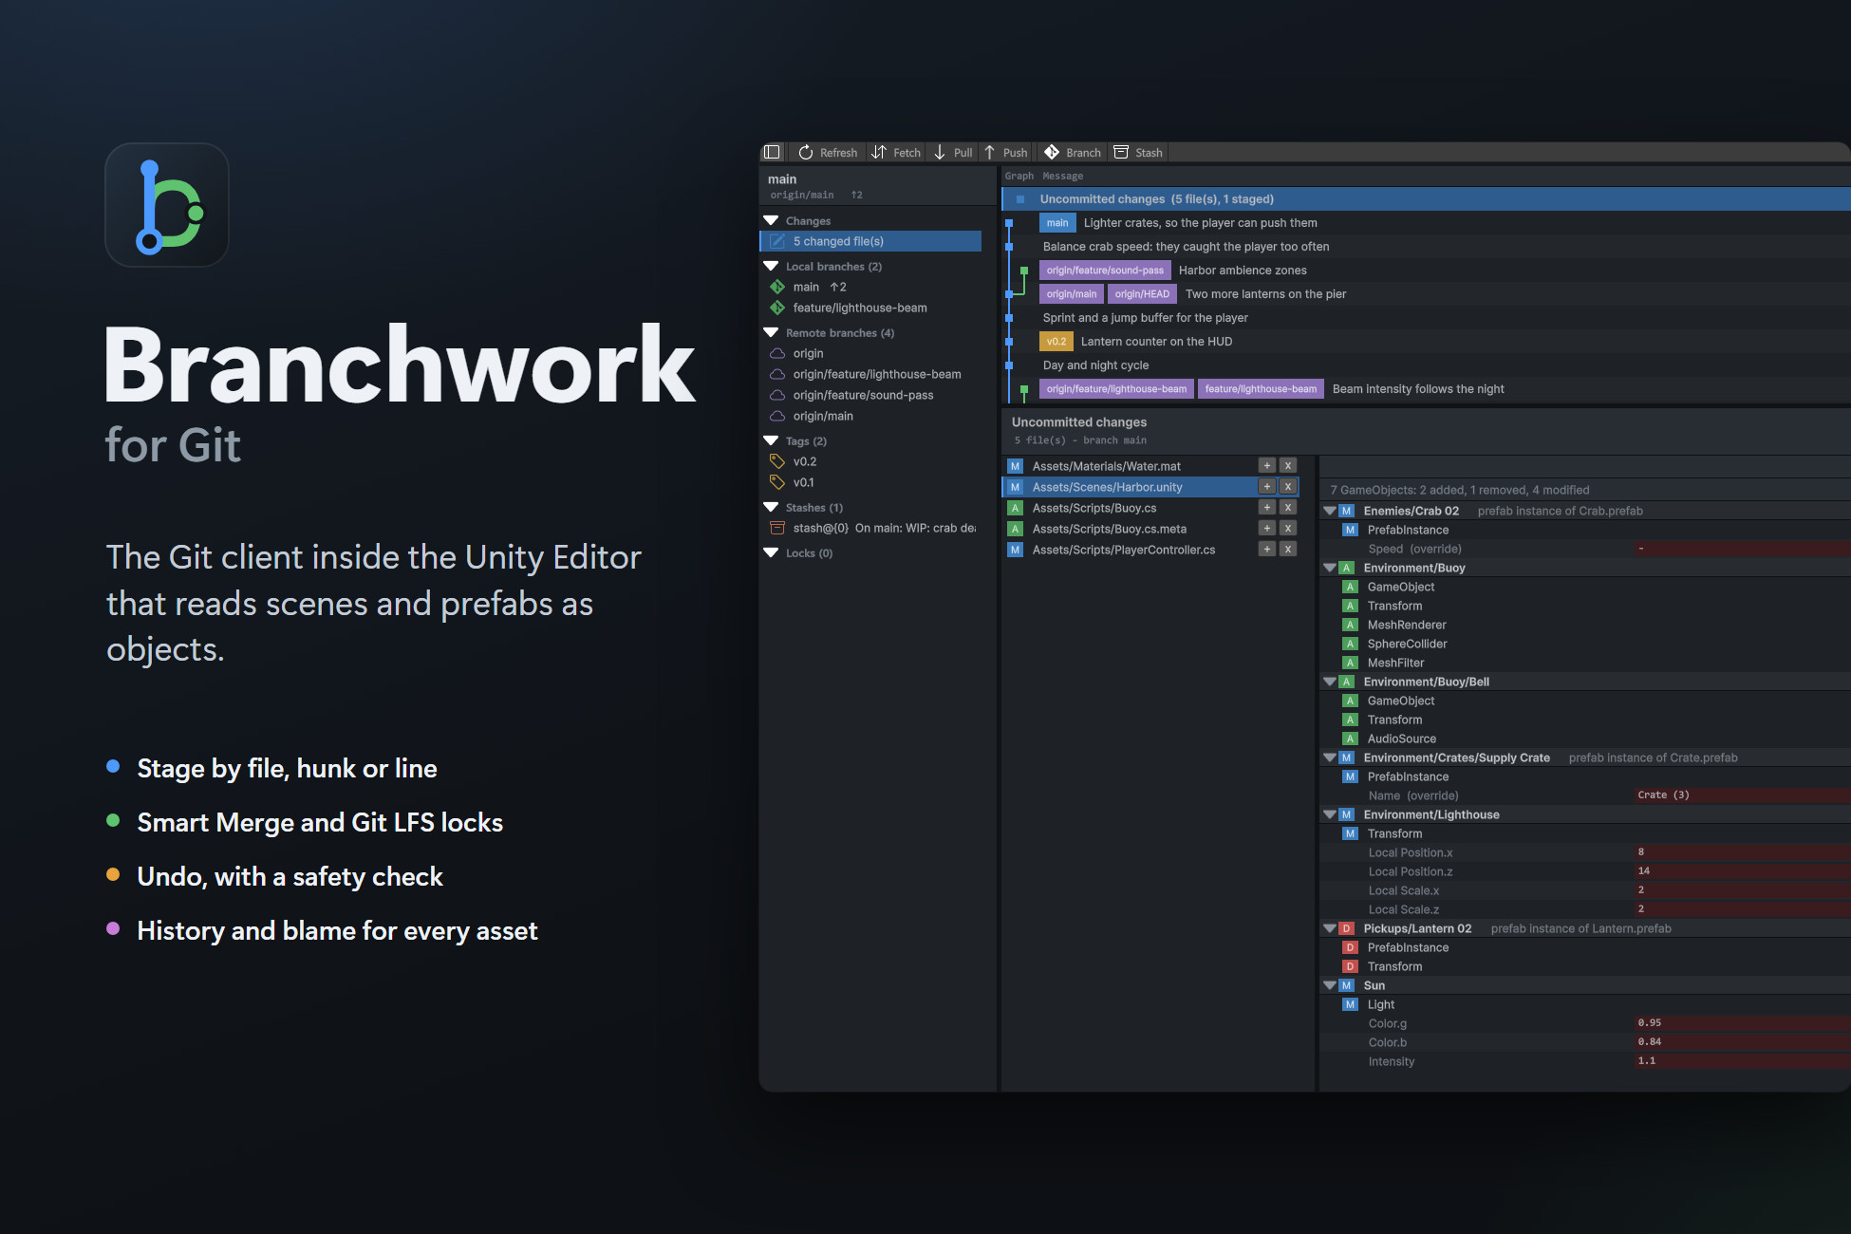Collapse the Stashes section

(771, 507)
